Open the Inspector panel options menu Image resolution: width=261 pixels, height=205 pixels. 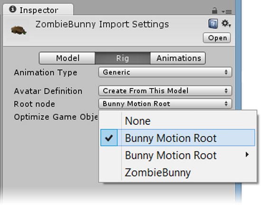[227, 12]
